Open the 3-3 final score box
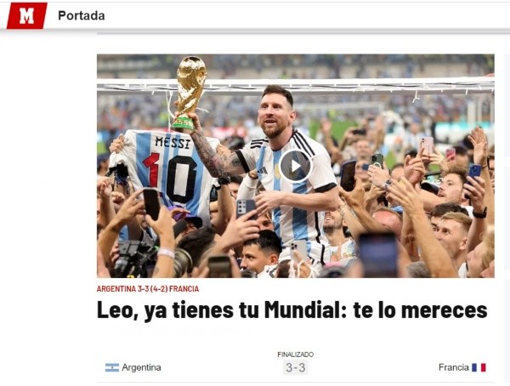Image resolution: width=510 pixels, height=386 pixels. click(295, 368)
